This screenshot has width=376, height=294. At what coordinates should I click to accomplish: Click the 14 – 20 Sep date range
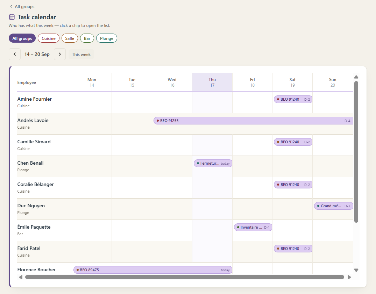click(x=37, y=54)
